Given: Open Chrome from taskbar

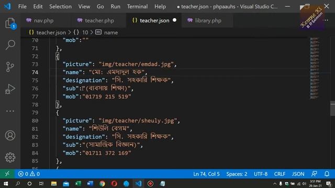Looking at the screenshot, I should (102, 183).
